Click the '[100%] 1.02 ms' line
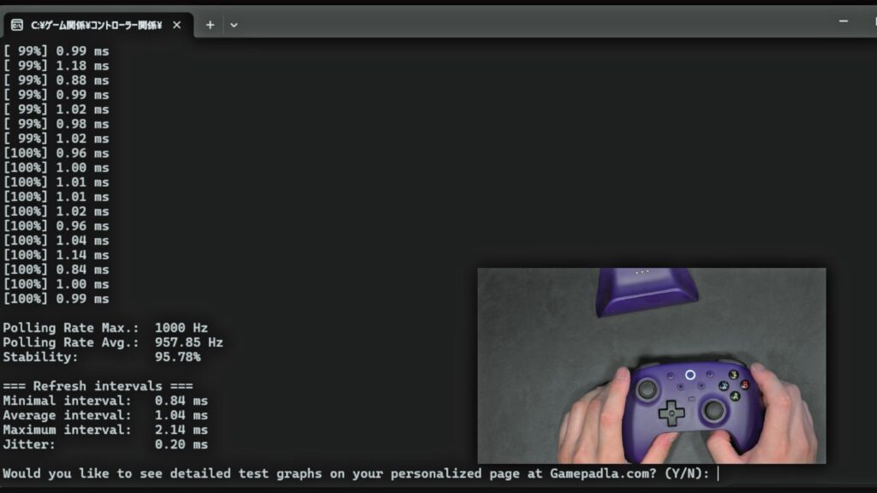Screen dimensions: 877x493 [56, 211]
